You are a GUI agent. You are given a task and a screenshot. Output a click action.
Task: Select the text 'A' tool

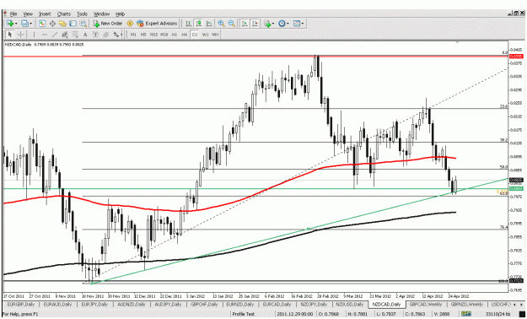85,35
